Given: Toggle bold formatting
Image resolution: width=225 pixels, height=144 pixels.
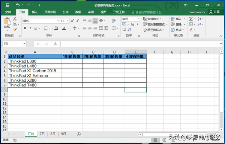Looking at the screenshot, I should (x=25, y=28).
